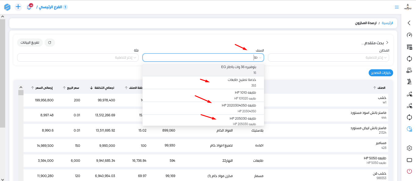This screenshot has width=416, height=181.
Task: Click the dashboard speedometer sidebar icon
Action: (x=409, y=35)
